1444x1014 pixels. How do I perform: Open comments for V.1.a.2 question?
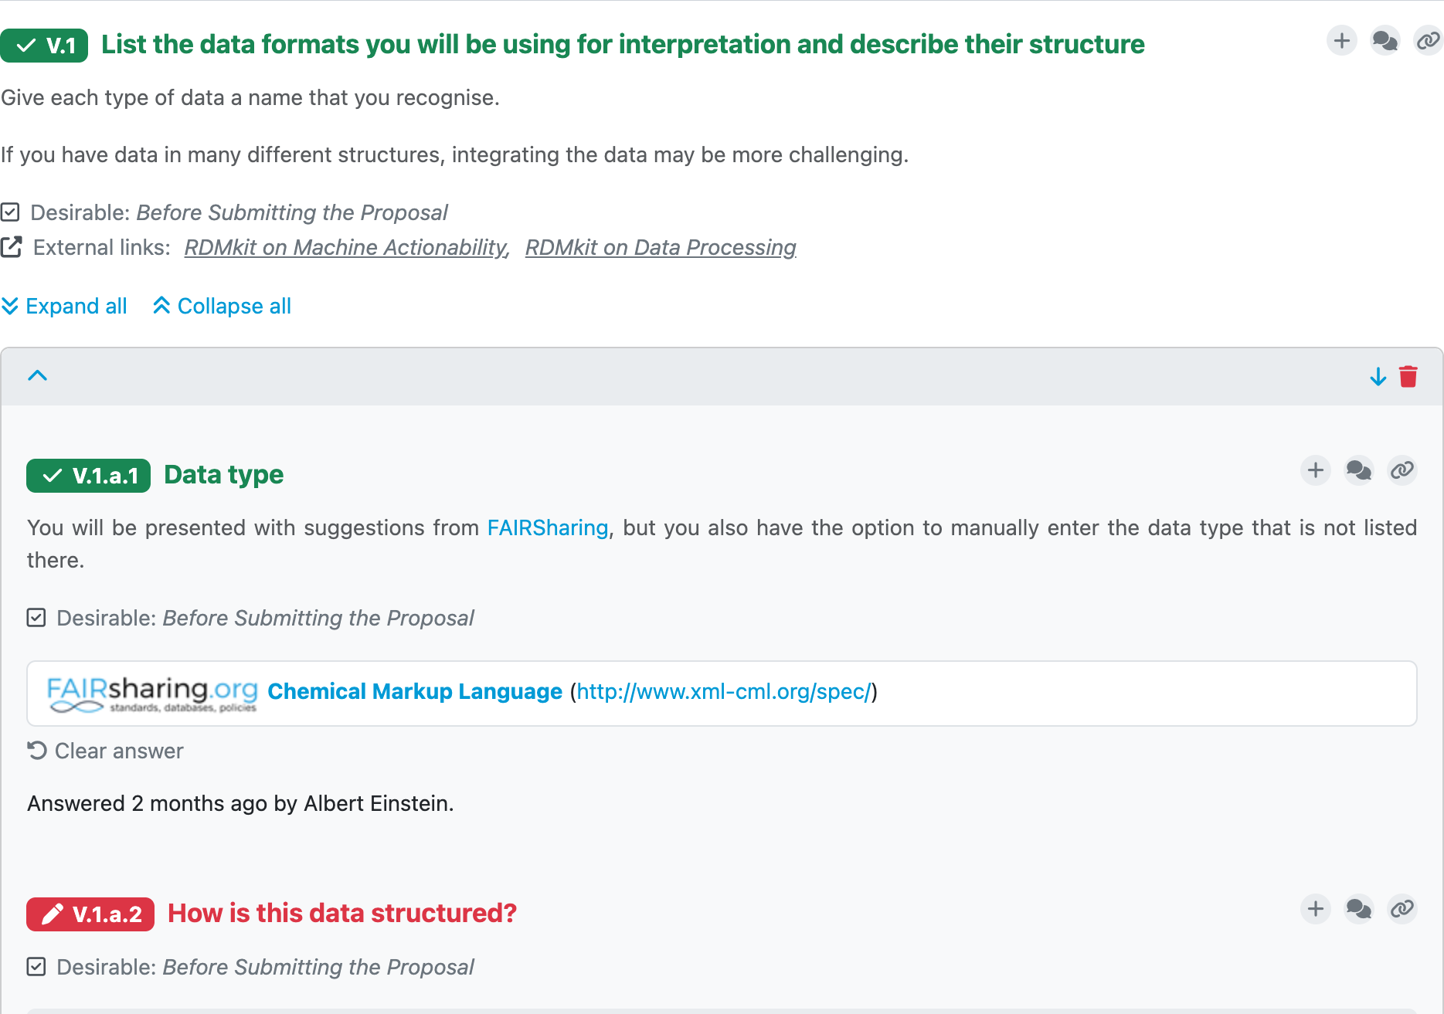tap(1359, 909)
